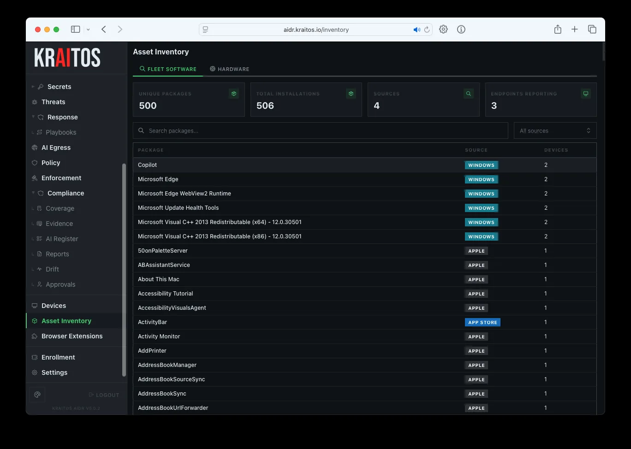Screen dimensions: 631x449
Task: Click the Total Installations card icon
Action: coord(351,94)
